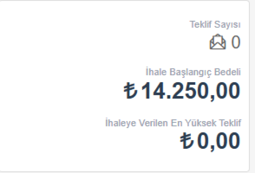
Task: Click the lira symbol beside 0,00
Action: pos(187,141)
